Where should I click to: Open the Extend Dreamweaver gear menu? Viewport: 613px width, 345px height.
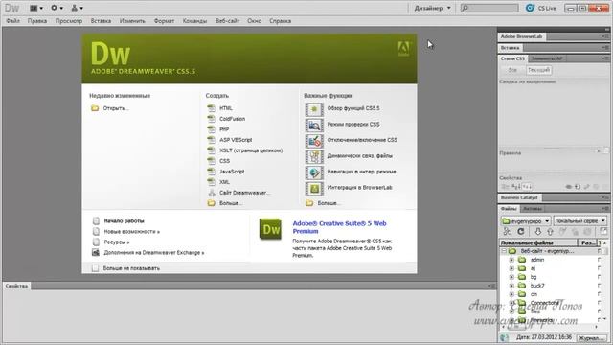tap(57, 8)
